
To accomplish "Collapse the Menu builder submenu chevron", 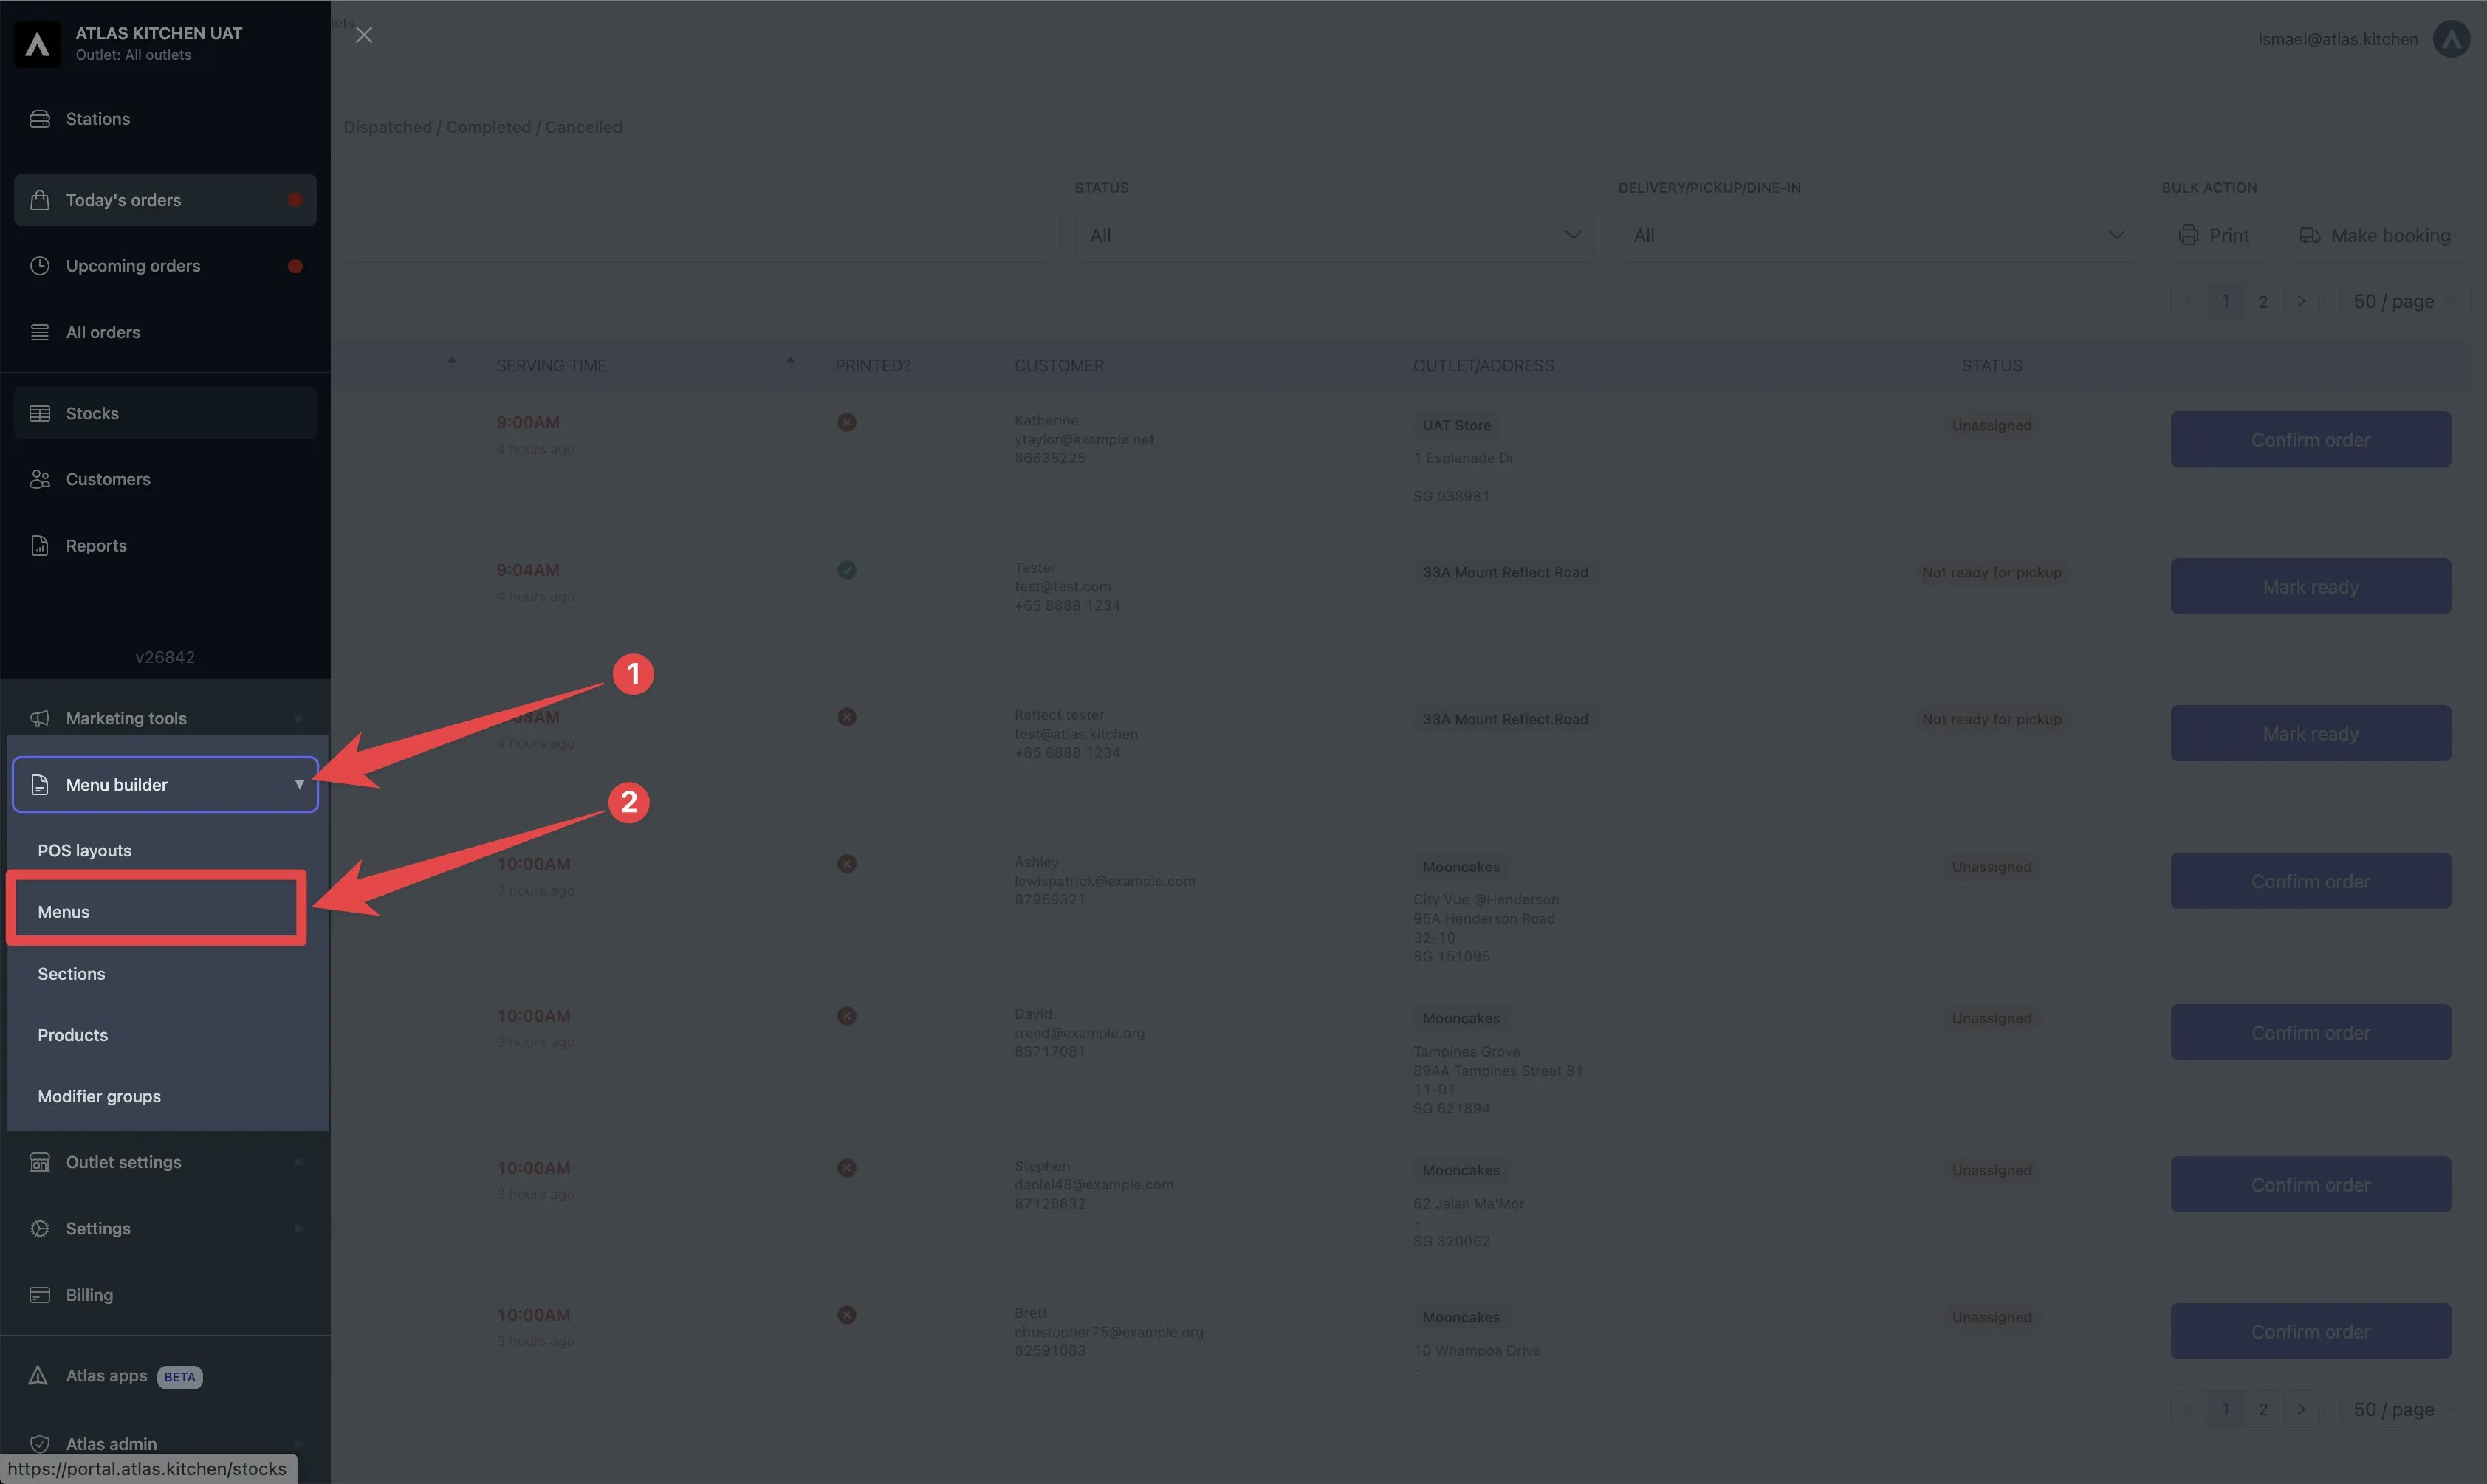I will tap(298, 784).
